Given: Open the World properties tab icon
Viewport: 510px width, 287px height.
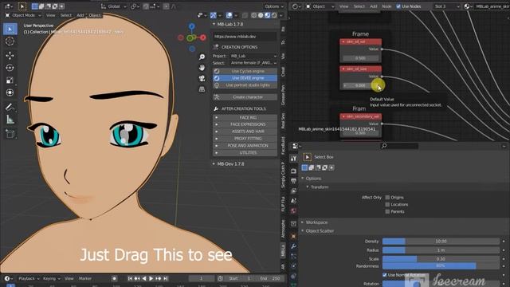Looking at the screenshot, I should (x=293, y=210).
